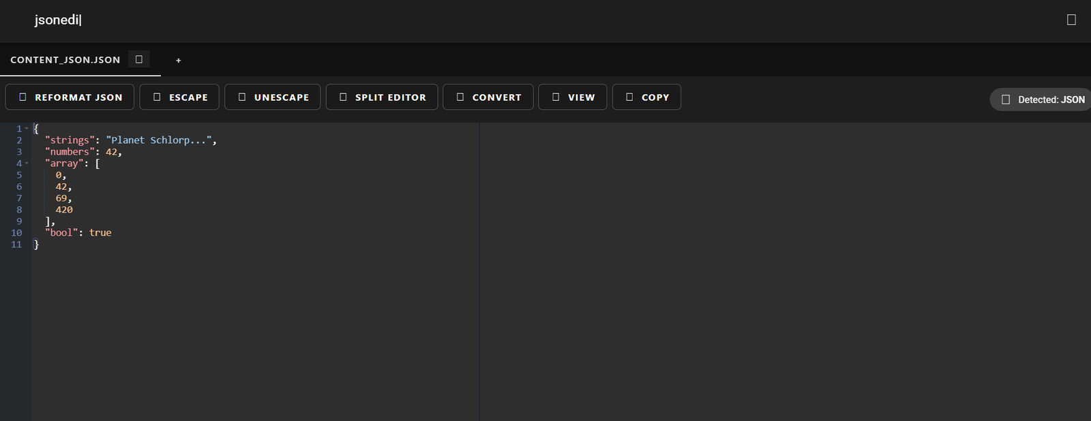Place cursor on the true boolean value

click(x=100, y=233)
